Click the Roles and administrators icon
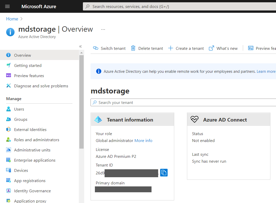The image size is (276, 203). point(8,140)
